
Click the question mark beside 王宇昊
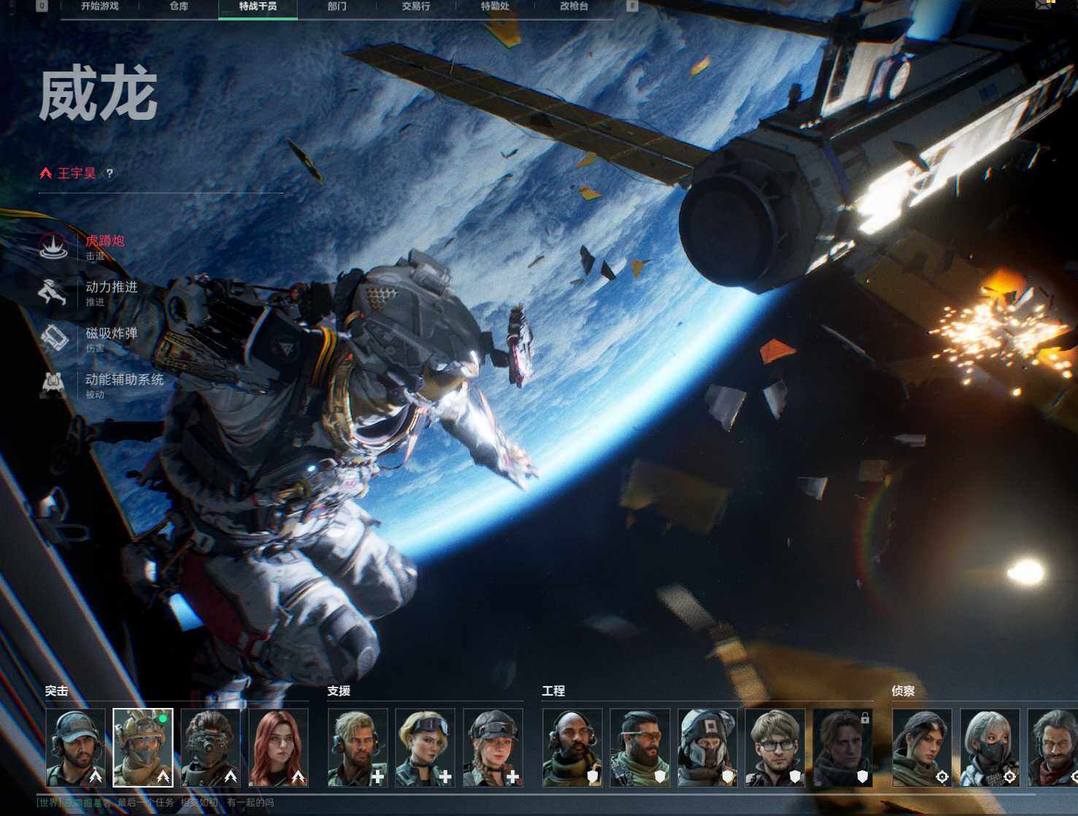(109, 174)
